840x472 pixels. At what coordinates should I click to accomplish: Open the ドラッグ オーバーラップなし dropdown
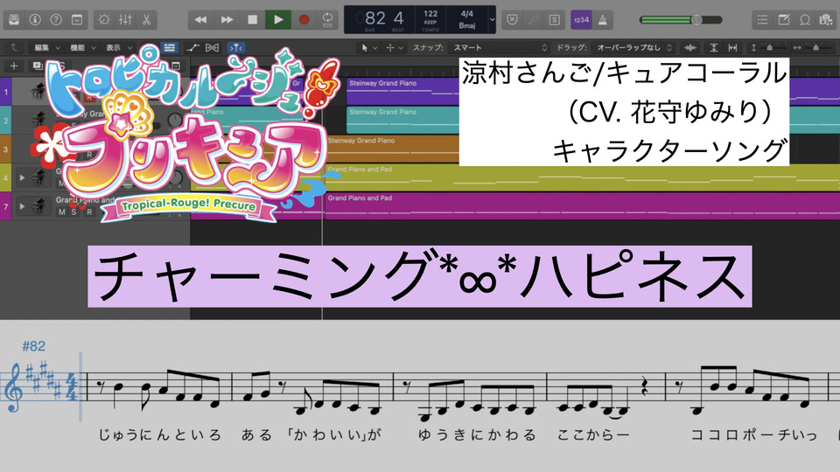[633, 47]
